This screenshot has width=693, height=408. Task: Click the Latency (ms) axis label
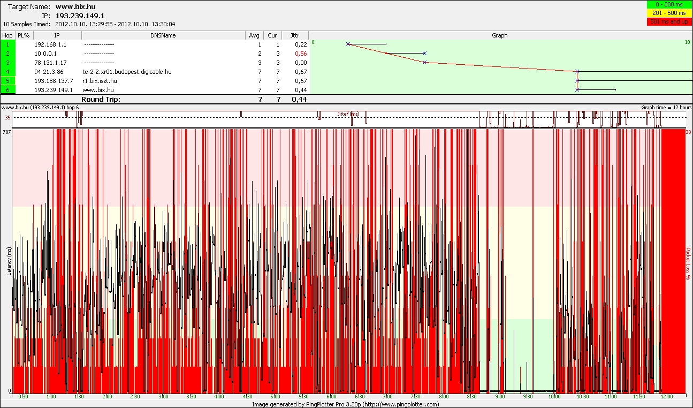[x=9, y=261]
